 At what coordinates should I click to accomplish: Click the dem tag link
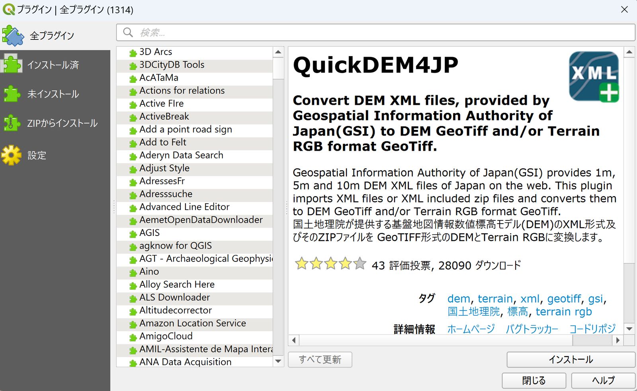(459, 299)
